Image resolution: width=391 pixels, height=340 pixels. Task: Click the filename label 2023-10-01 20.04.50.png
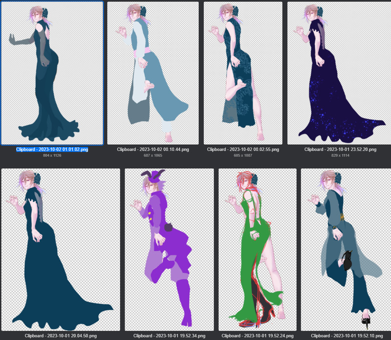coord(61,336)
